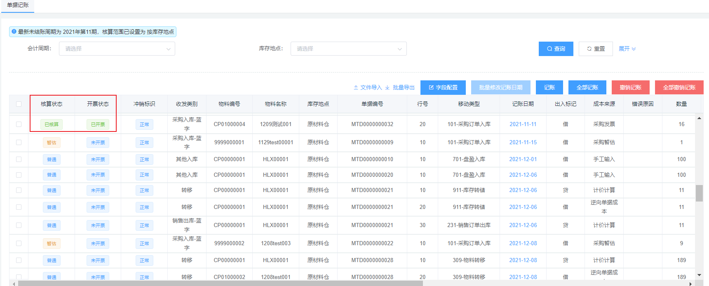The width and height of the screenshot is (709, 286).
Task: Open the 2021-11-11 posting date link
Action: 523,124
